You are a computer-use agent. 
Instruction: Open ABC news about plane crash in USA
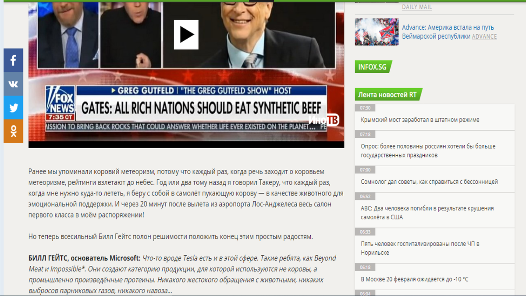pyautogui.click(x=427, y=213)
